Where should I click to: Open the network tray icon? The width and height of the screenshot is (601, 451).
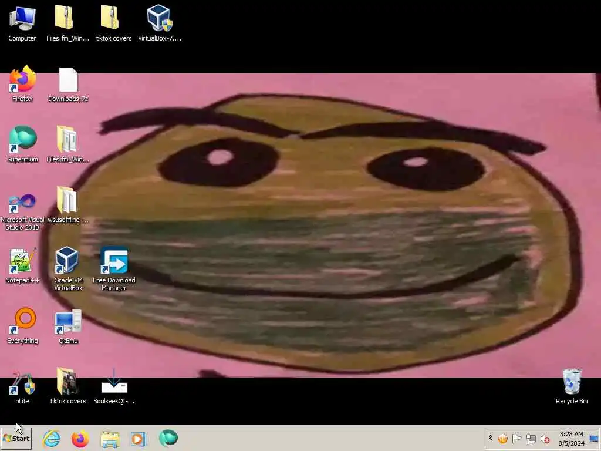(531, 438)
